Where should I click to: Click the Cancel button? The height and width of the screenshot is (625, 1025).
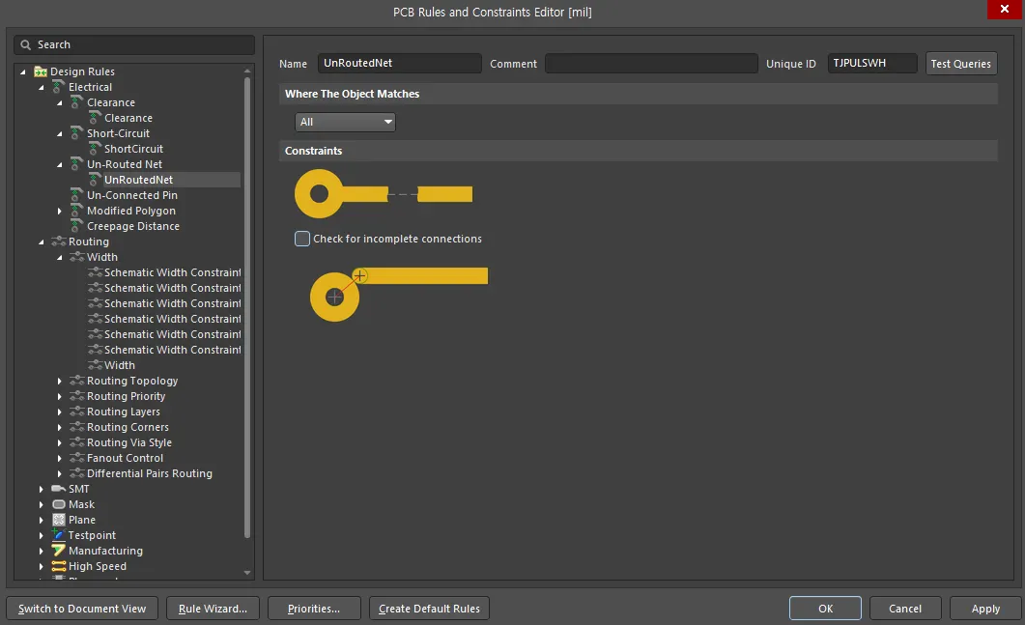[x=905, y=609]
